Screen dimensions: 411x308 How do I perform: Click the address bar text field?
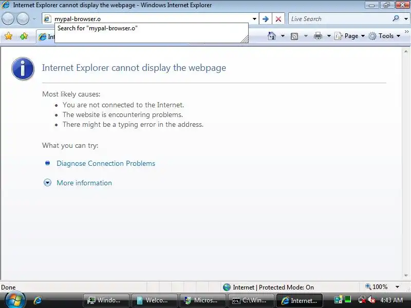tap(151, 19)
